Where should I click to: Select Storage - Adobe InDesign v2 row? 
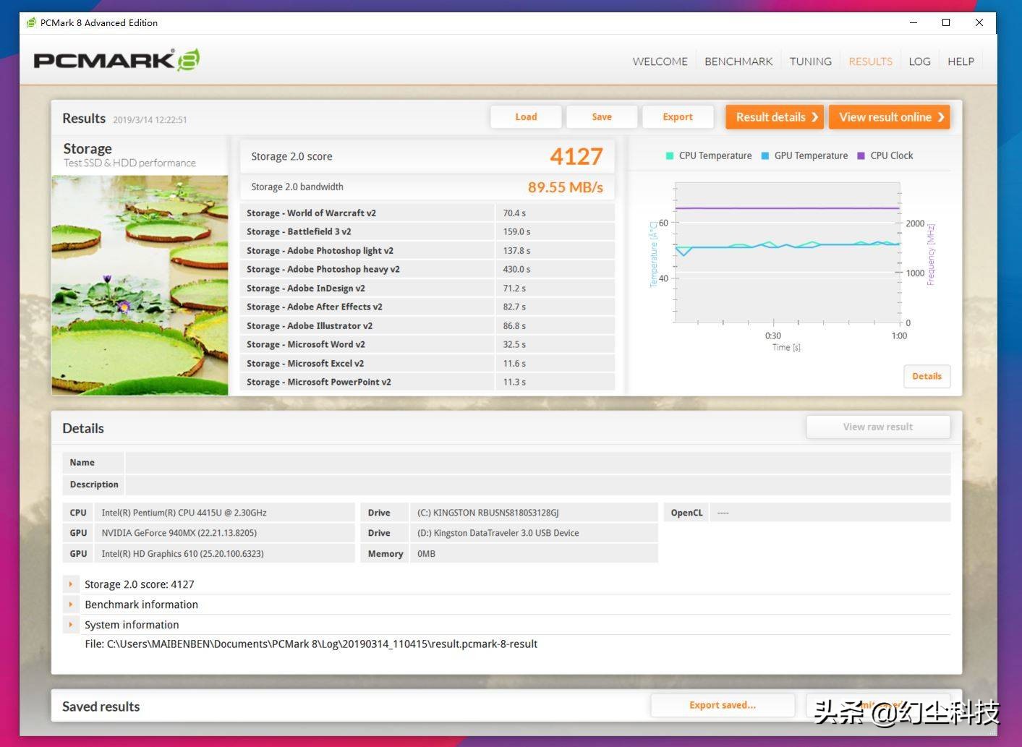point(427,288)
